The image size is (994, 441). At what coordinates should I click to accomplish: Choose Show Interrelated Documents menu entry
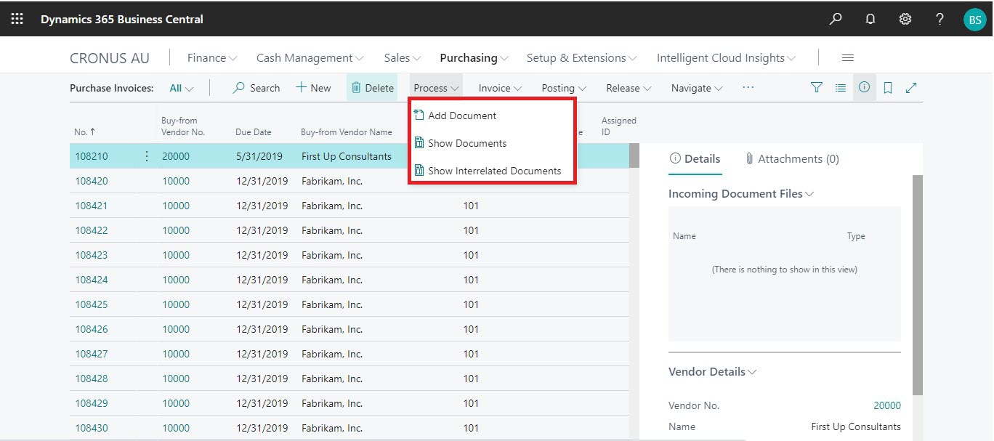(494, 171)
